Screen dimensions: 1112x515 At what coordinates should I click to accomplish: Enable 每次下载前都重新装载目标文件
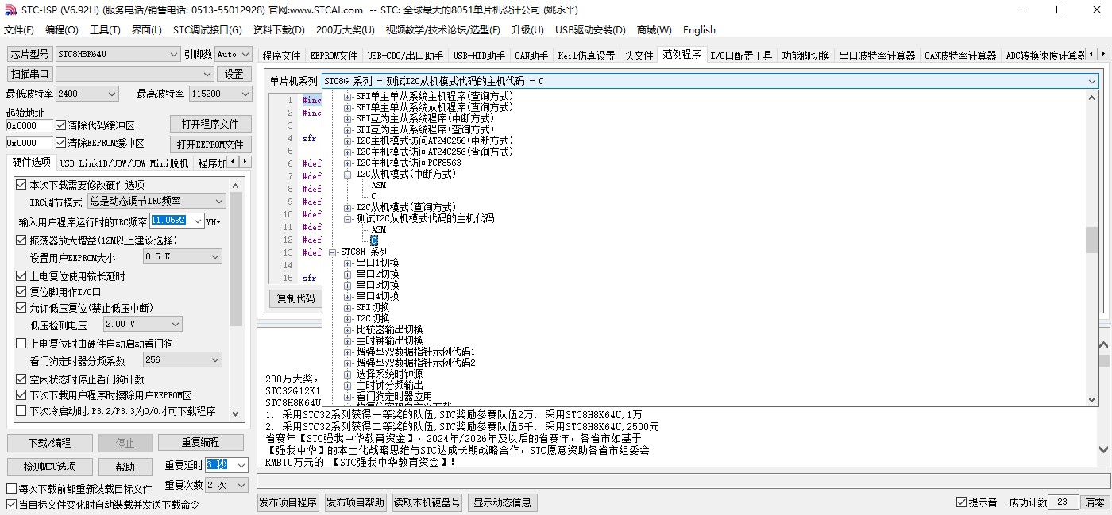(x=11, y=489)
